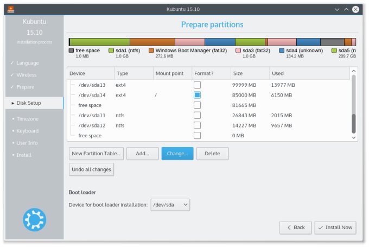This screenshot has height=247, width=369.
Task: Click the 6150 MB used value
Action: pyautogui.click(x=282, y=95)
